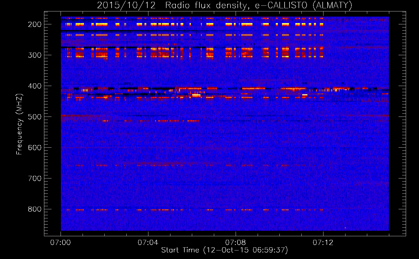Click the Start Time axis label
This screenshot has height=259, width=419.
pos(225,250)
